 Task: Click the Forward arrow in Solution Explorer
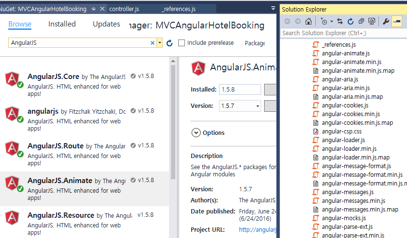tap(298, 21)
